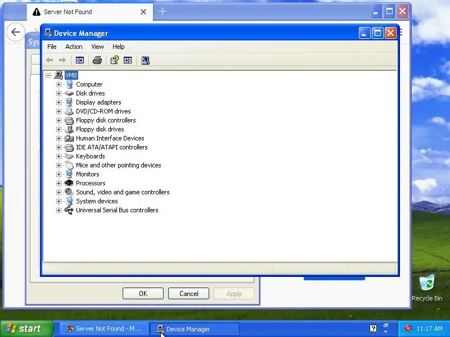The width and height of the screenshot is (450, 337).
Task: Click OK in the System Properties dialog
Action: click(143, 293)
